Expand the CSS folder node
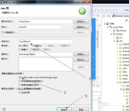Screen dimensions: 129x111 coord(118,69)
